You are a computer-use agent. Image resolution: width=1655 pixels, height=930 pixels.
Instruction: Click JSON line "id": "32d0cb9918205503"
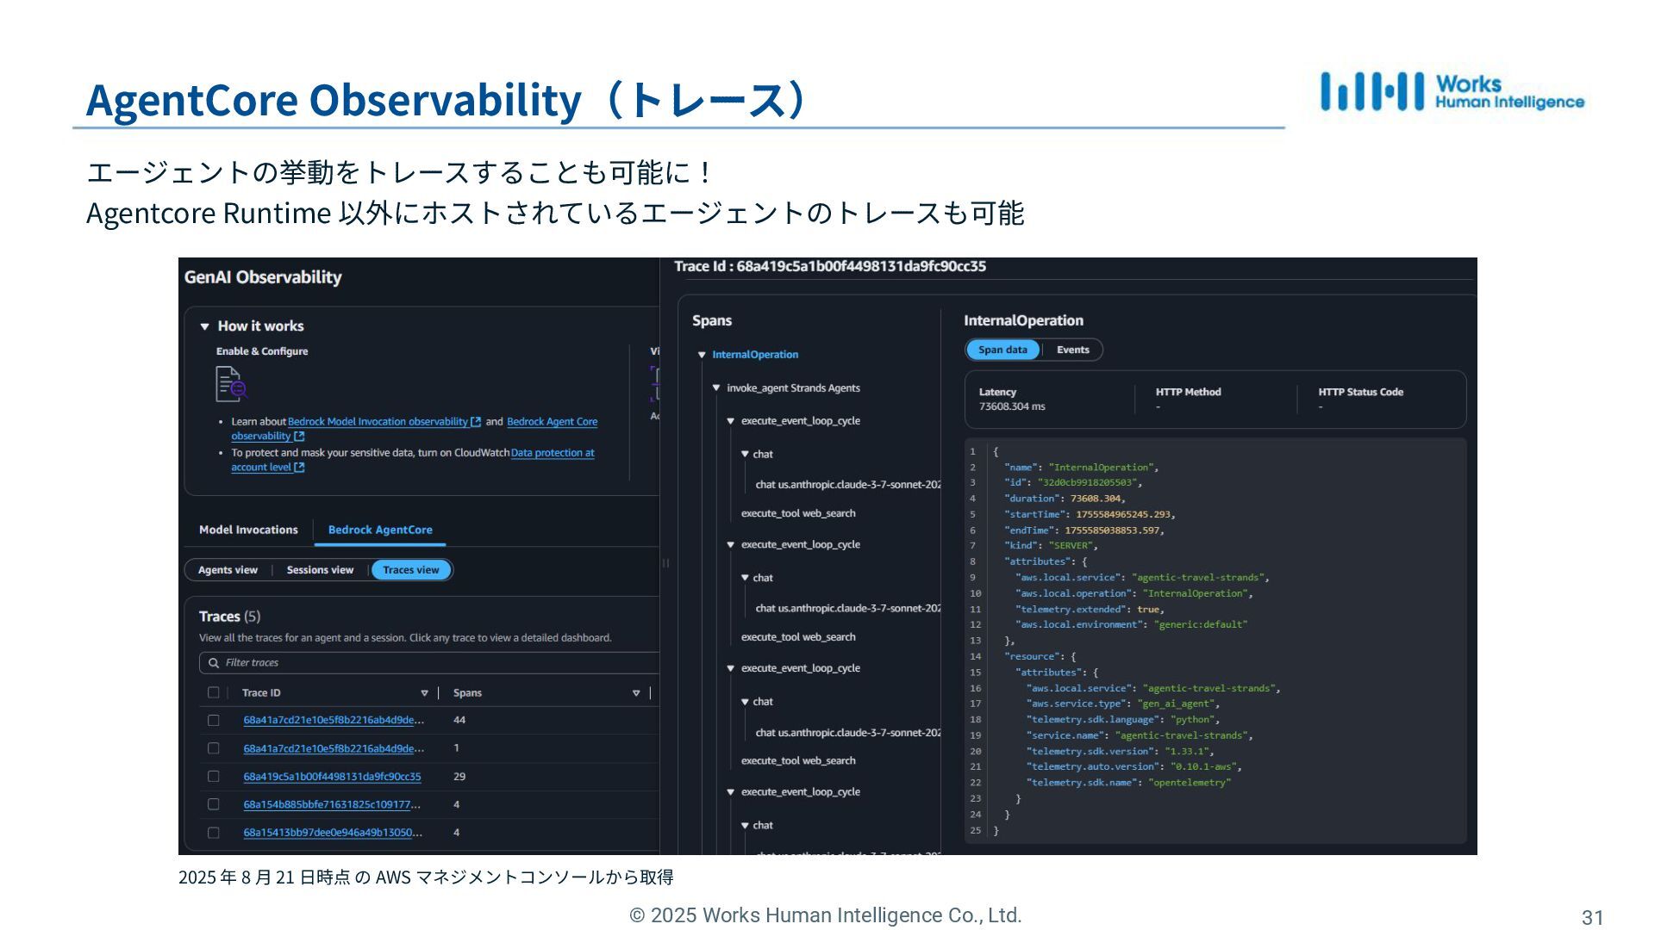click(x=1073, y=483)
